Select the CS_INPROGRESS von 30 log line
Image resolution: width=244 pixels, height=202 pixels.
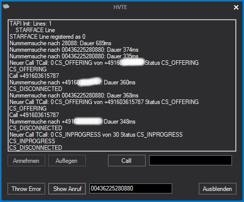[x=96, y=135]
